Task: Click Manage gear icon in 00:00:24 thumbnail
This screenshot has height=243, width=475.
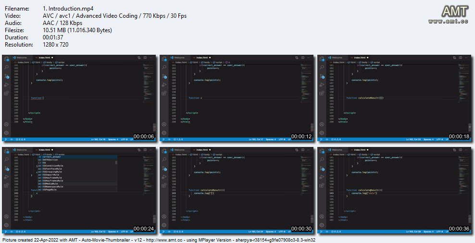Action: (6, 225)
